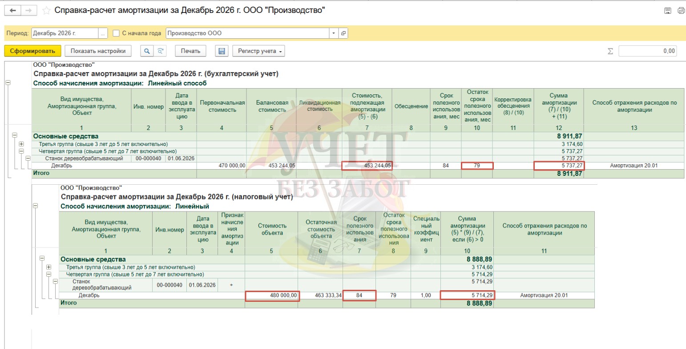Collapse "Четвертая группа" in the accounting report
Screen dimensions: 686x349
[x=21, y=151]
